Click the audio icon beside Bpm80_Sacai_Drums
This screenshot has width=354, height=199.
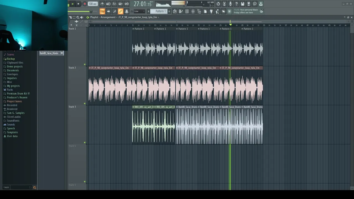[62, 53]
